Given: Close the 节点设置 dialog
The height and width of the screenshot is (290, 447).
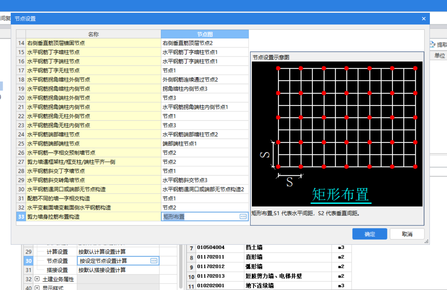Looking at the screenshot, I should coord(424,19).
